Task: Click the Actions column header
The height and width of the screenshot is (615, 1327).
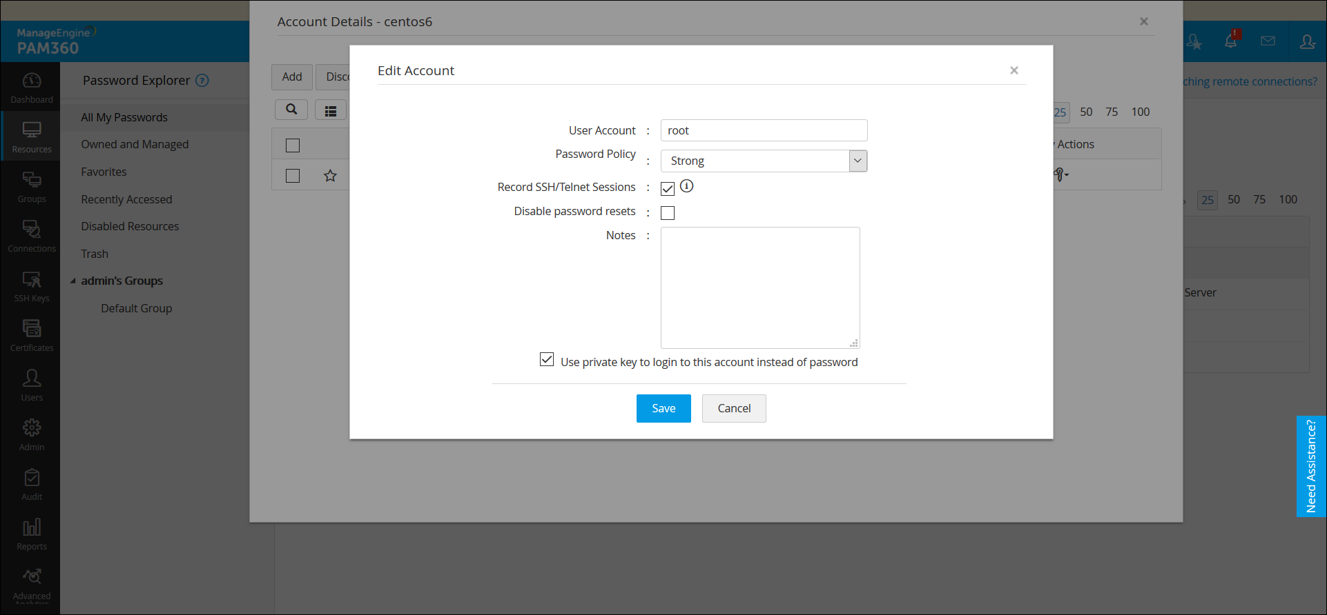Action: 1076,144
